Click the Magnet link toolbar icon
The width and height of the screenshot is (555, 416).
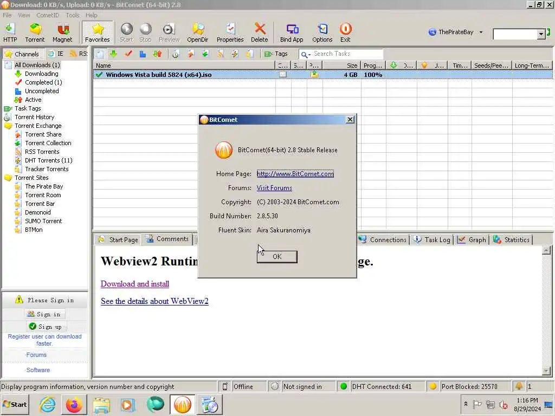tap(62, 32)
